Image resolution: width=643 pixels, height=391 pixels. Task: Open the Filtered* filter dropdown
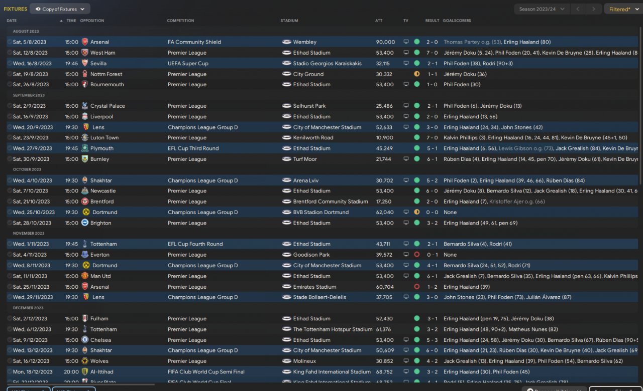pyautogui.click(x=623, y=9)
